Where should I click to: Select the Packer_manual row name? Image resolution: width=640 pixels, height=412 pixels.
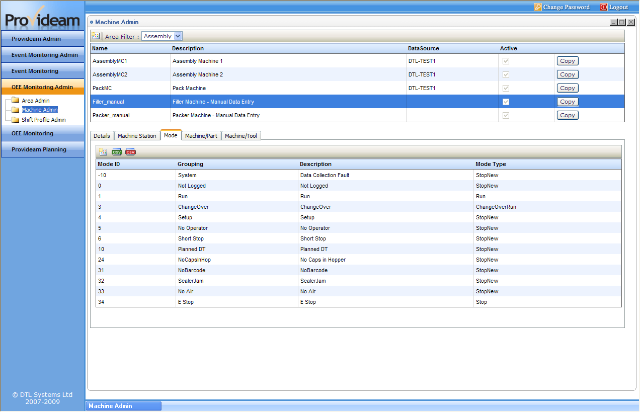pos(111,115)
